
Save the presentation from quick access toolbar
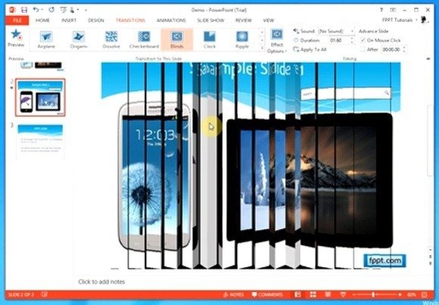point(24,10)
